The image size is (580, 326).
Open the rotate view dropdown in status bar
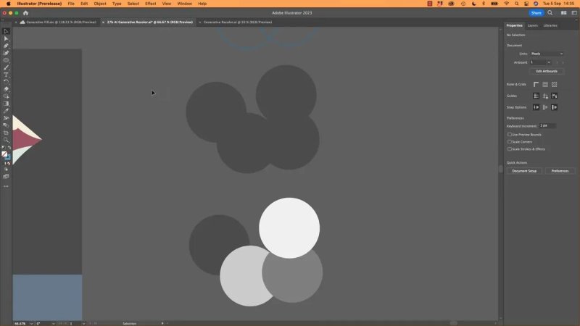[x=53, y=323]
